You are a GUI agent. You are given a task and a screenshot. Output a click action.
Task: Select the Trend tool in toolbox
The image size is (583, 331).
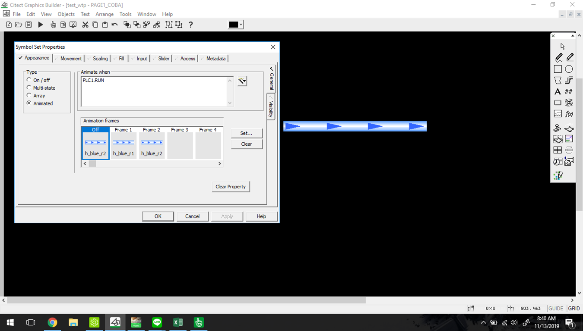(558, 114)
